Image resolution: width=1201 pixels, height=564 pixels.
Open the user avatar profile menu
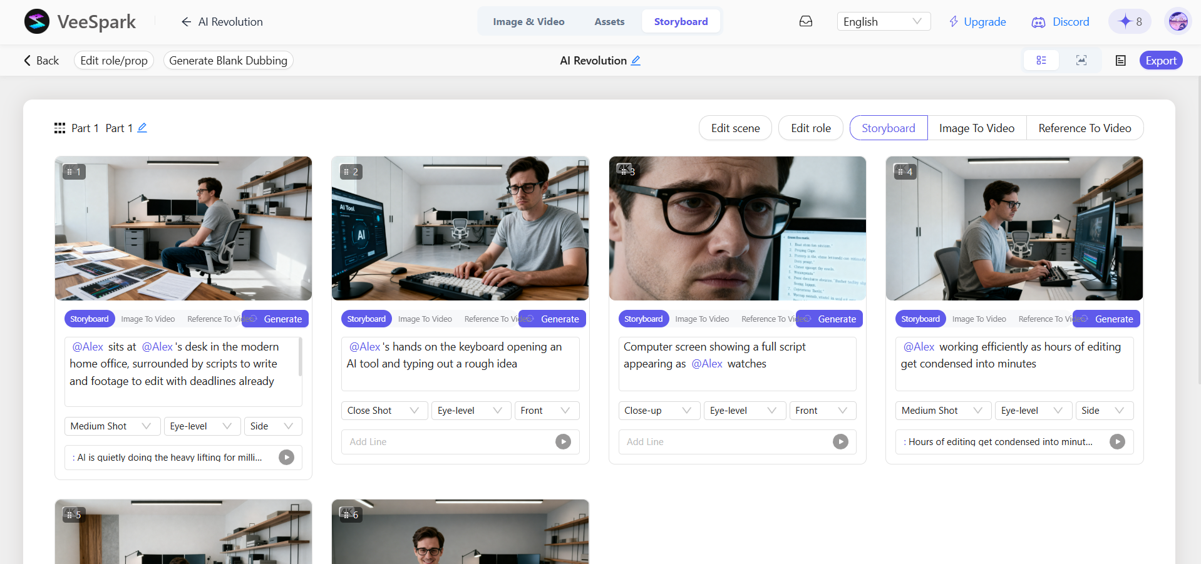tap(1178, 21)
